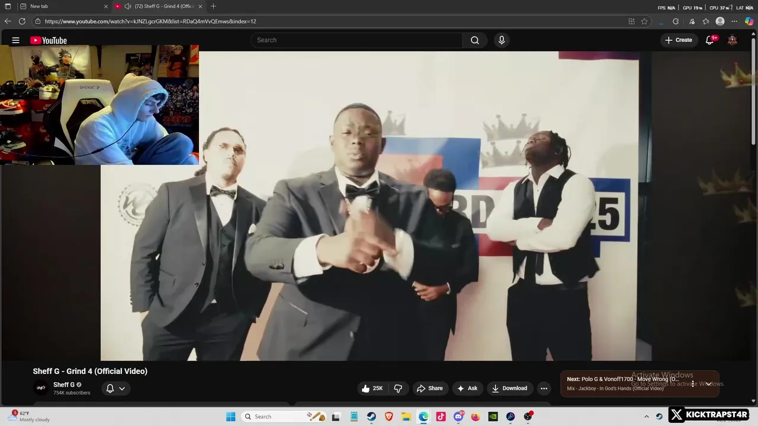Screen dimensions: 758x426
Task: Close the Sheff G YouTube tab
Action: pyautogui.click(x=200, y=7)
